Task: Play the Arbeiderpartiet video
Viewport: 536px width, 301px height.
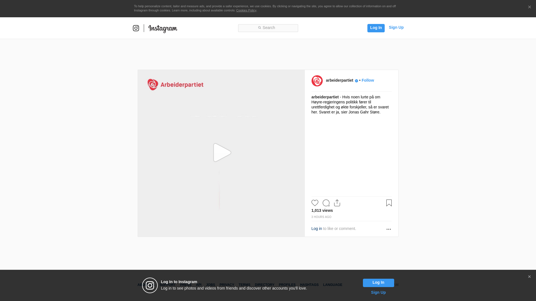Action: coord(222,153)
